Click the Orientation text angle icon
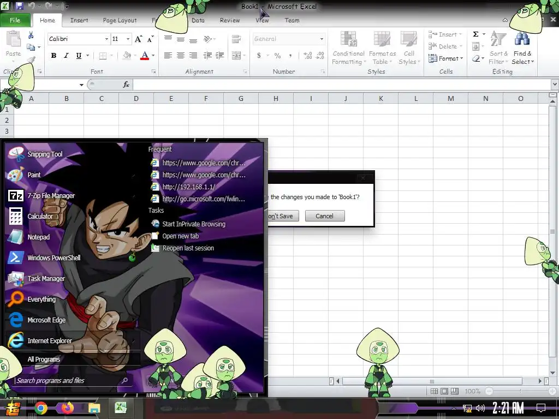The width and height of the screenshot is (559, 419). 208,39
